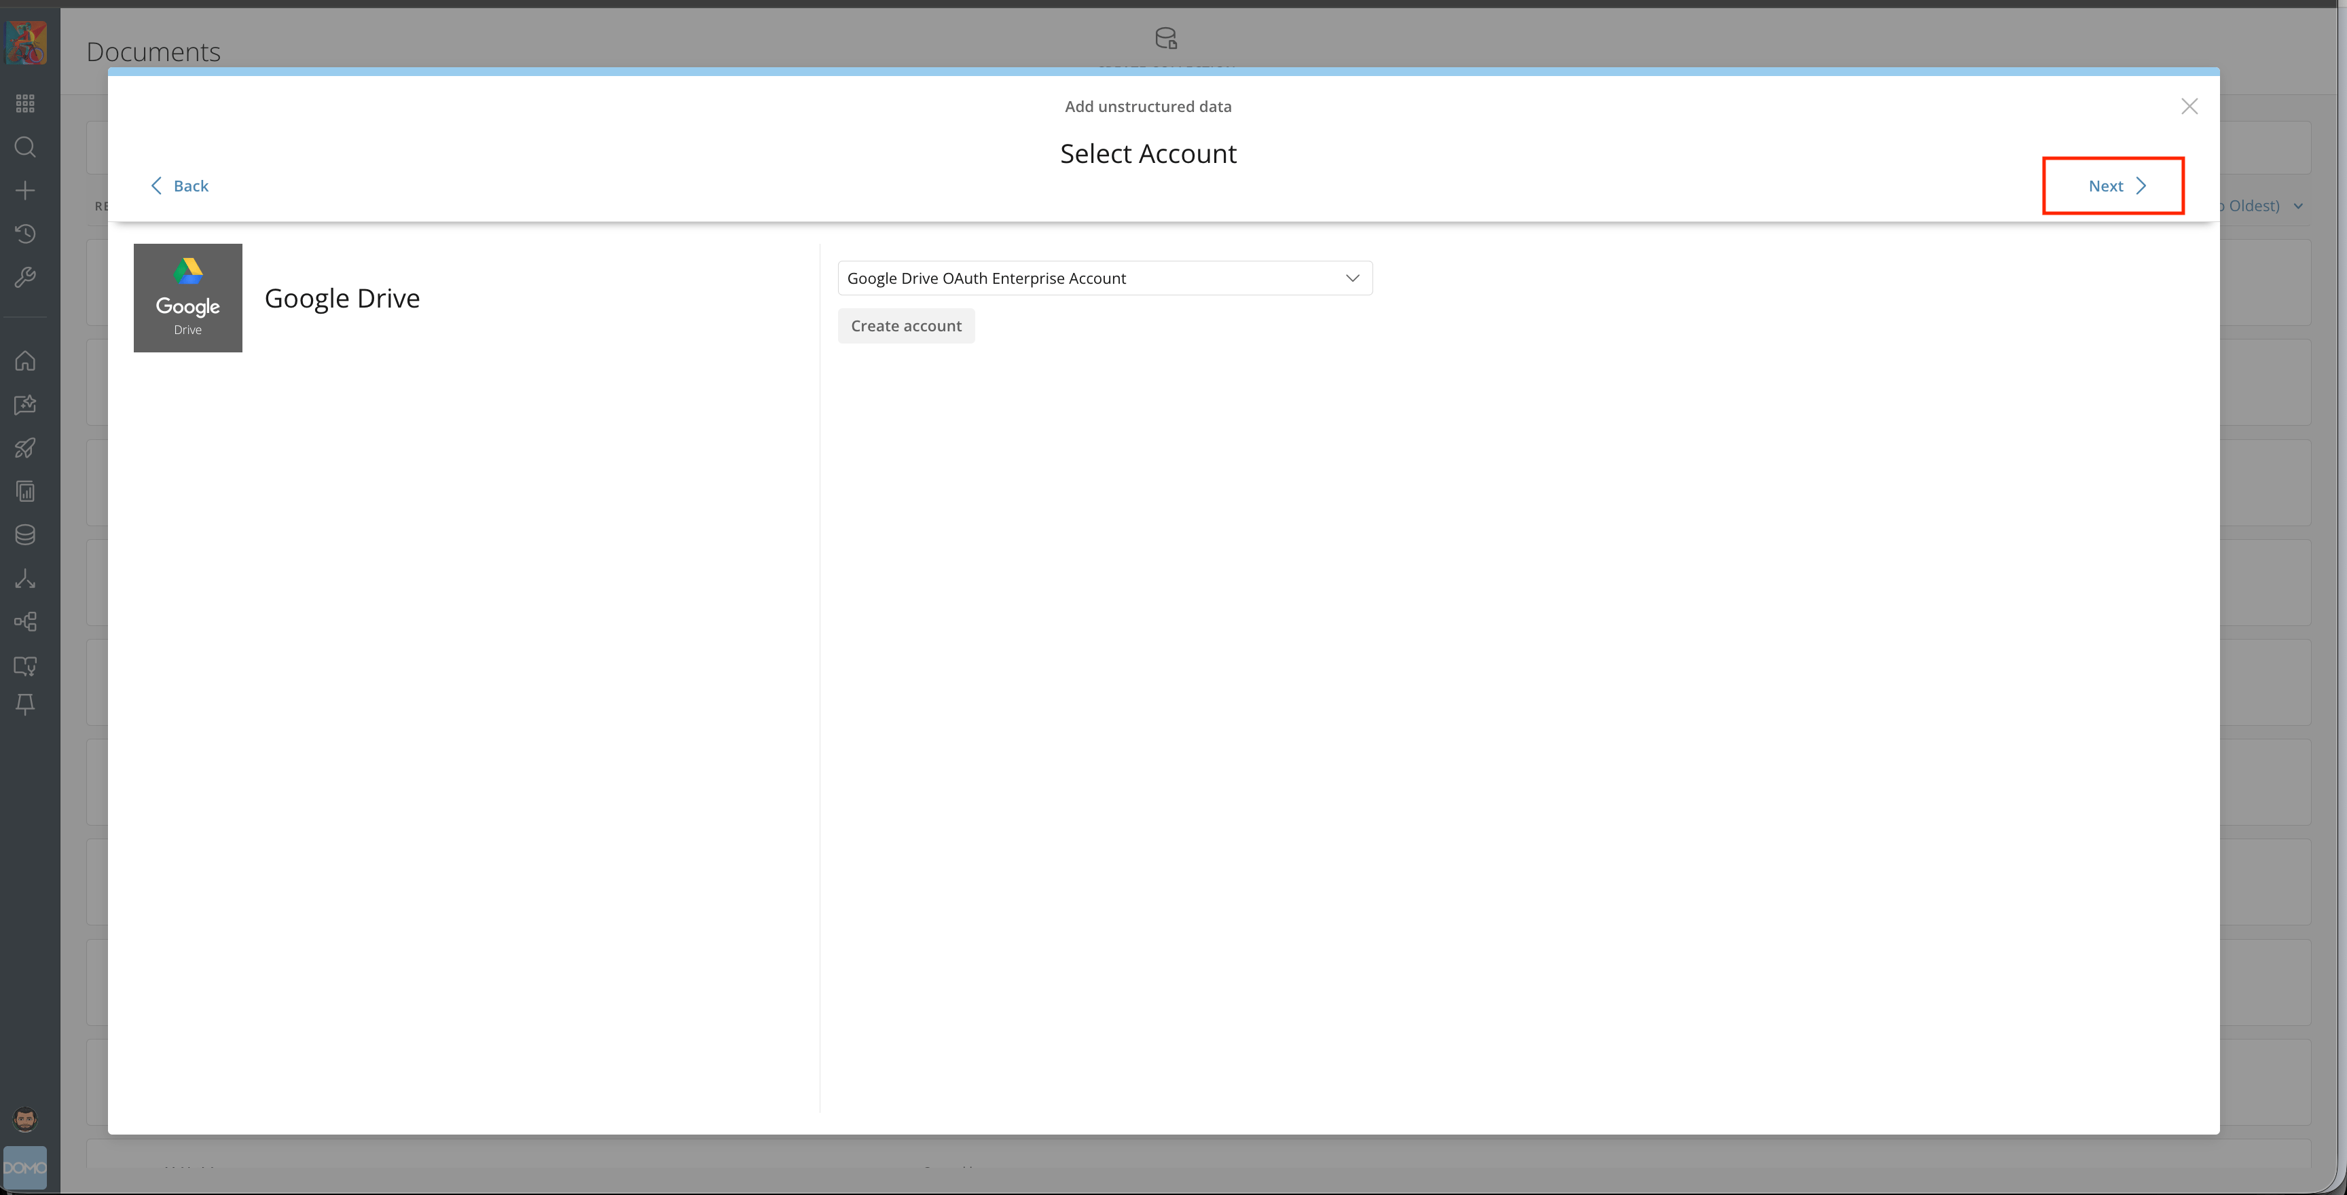Open the apps grid icon in sidebar
The height and width of the screenshot is (1195, 2347).
pos(26,103)
